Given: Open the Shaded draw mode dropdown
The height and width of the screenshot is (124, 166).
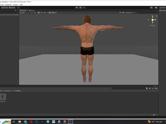Looking at the screenshot, I should click(x=26, y=13).
